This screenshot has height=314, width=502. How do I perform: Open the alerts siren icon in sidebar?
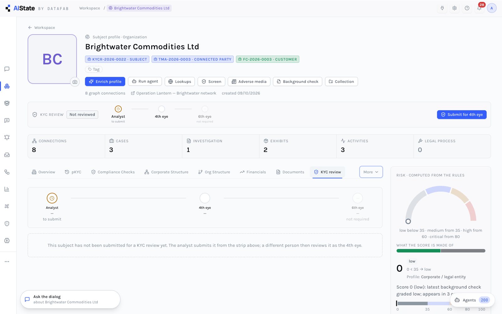tap(7, 138)
